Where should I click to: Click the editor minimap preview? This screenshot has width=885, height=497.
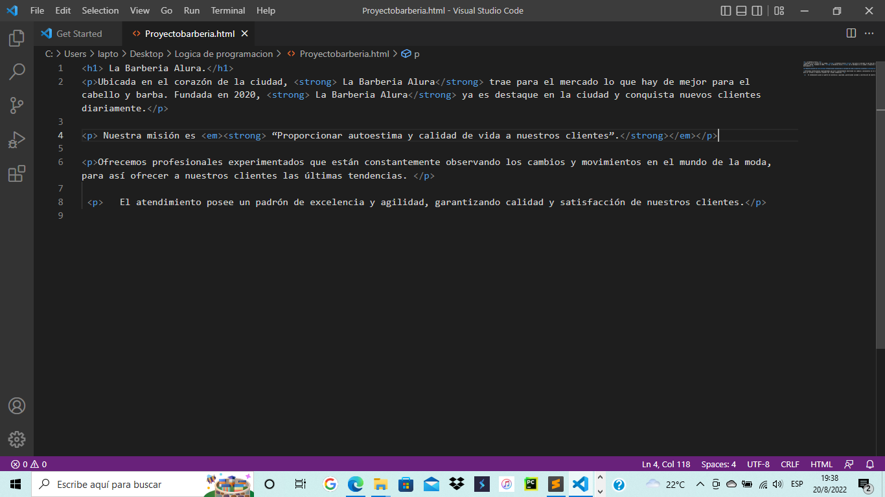[x=839, y=68]
